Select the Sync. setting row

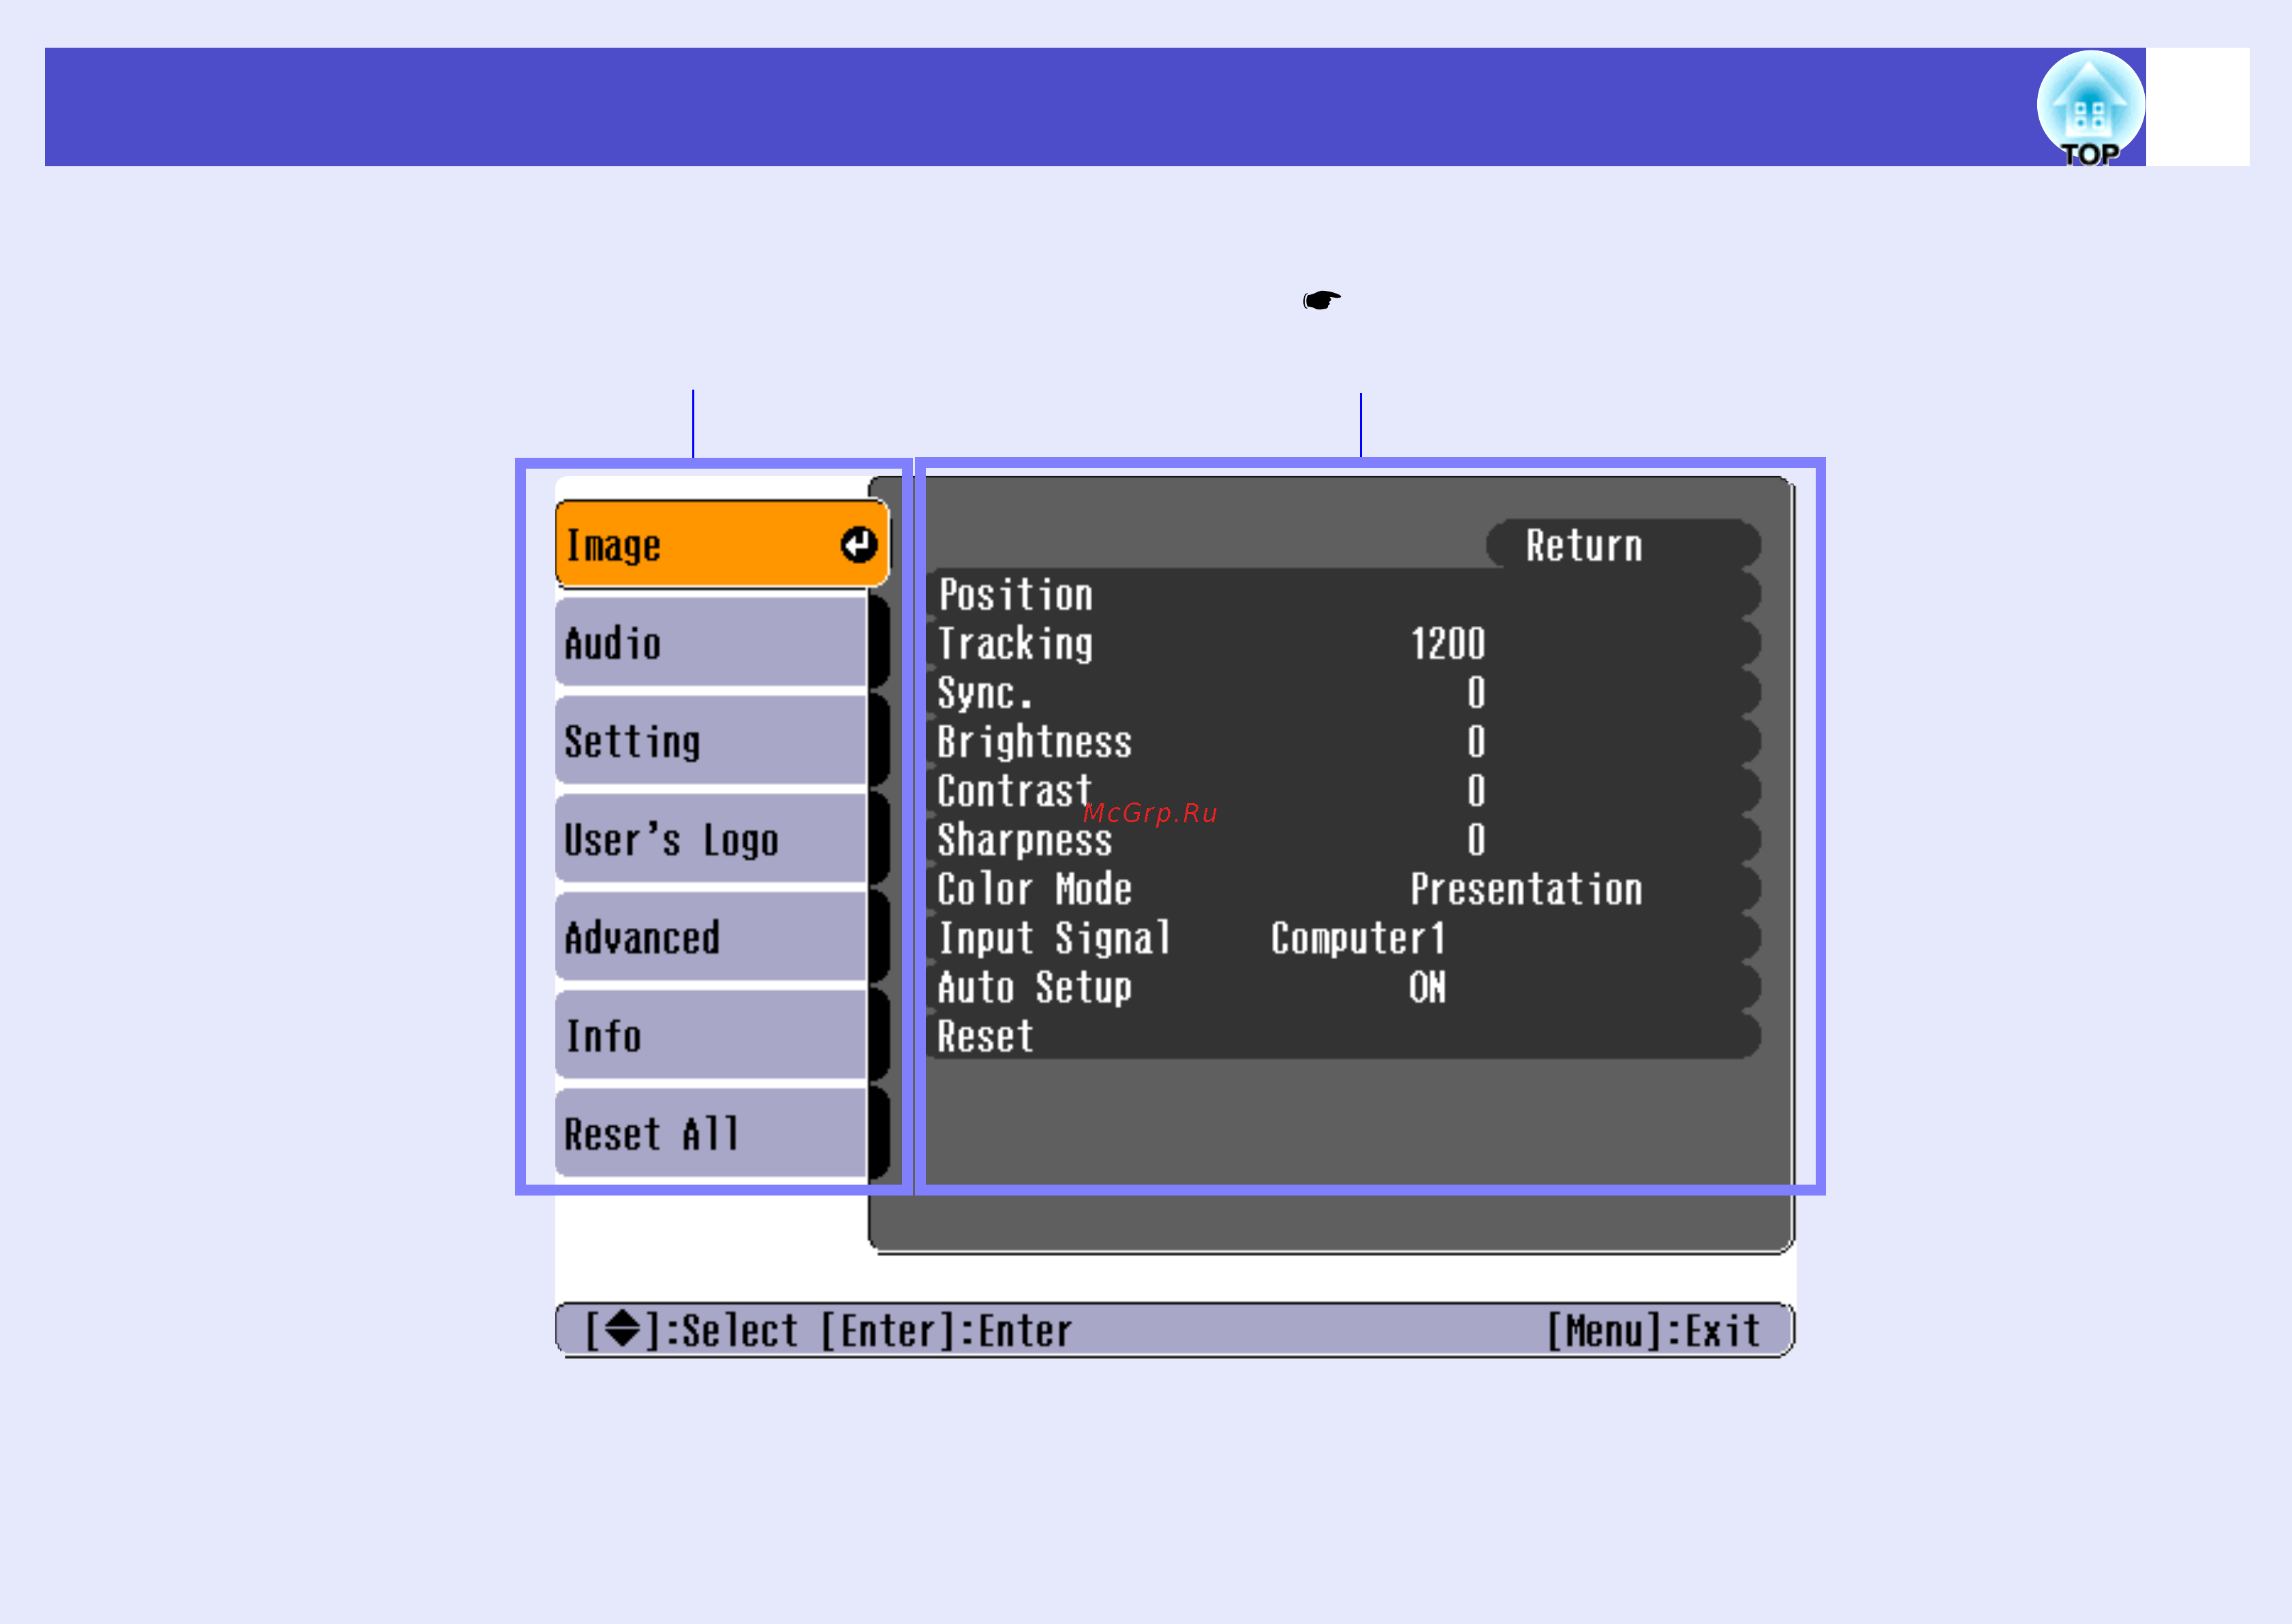pyautogui.click(x=1343, y=693)
